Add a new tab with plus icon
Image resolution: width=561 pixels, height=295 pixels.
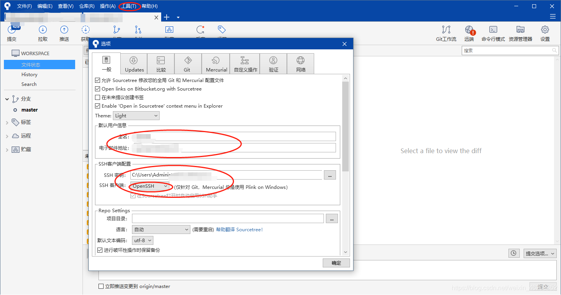[167, 17]
